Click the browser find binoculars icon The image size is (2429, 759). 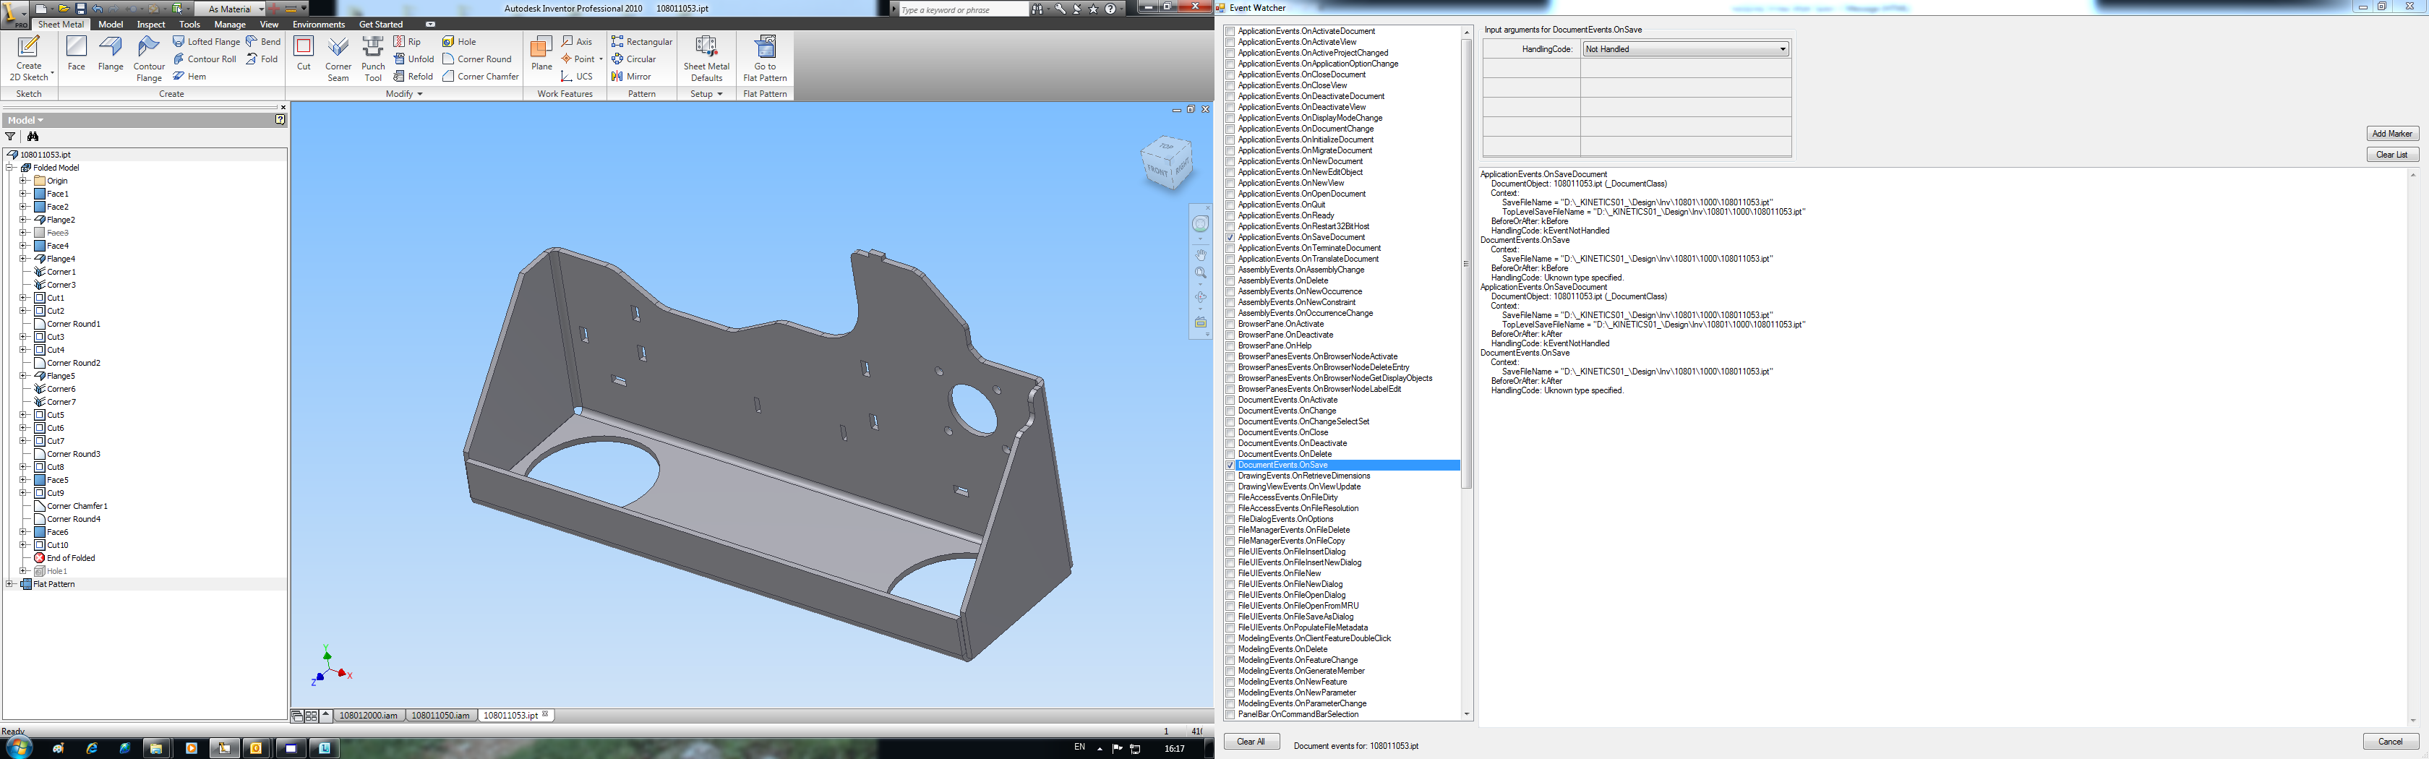[33, 137]
